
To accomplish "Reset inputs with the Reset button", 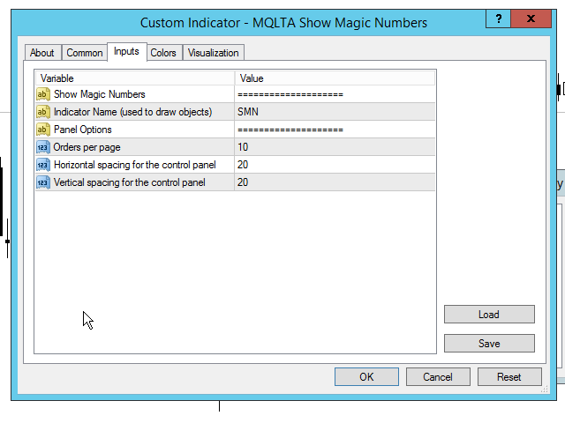I will coord(509,376).
